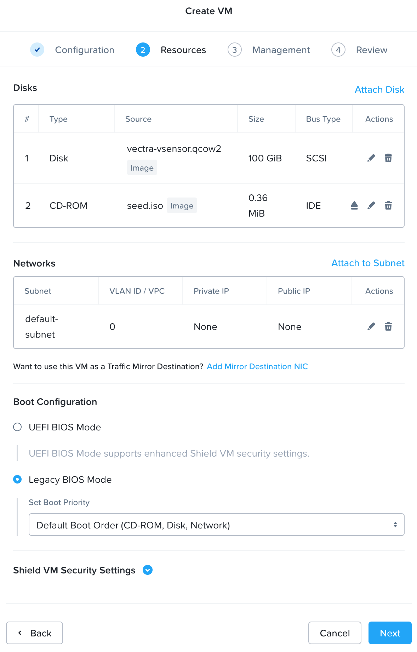Viewport: 417px width, 652px height.
Task: Delete the seed.iso CD-ROM entry
Action: (x=388, y=205)
